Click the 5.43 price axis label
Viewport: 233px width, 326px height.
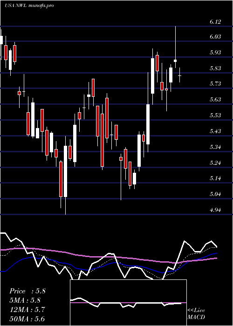pyautogui.click(x=215, y=131)
